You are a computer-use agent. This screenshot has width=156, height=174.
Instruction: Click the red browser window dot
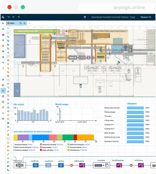point(9,7)
